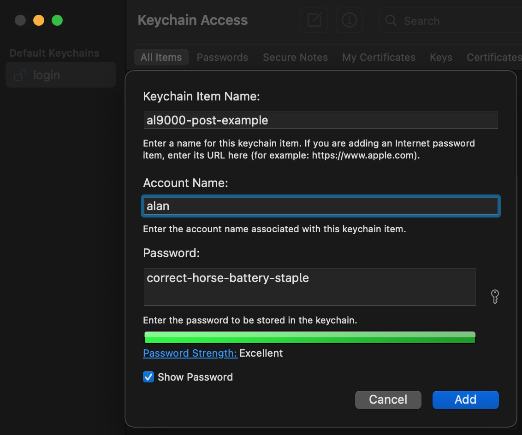Click the green password strength bar
Screen dimensions: 522x435
click(309, 337)
